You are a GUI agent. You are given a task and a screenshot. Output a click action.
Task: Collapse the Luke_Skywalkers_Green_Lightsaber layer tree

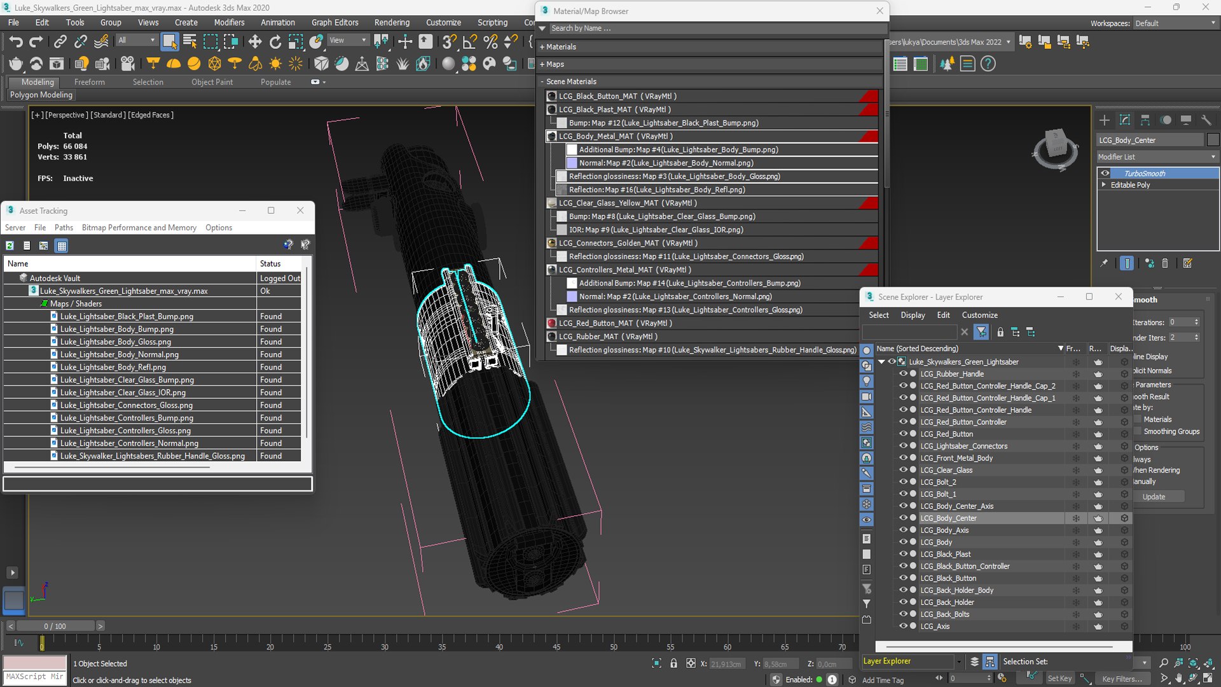click(x=881, y=362)
